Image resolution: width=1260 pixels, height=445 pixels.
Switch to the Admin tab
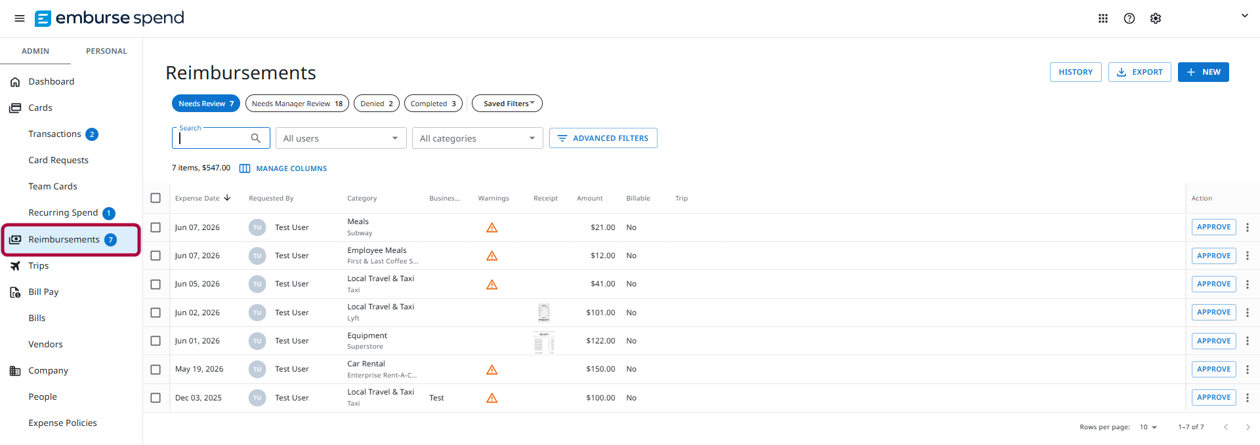click(35, 51)
